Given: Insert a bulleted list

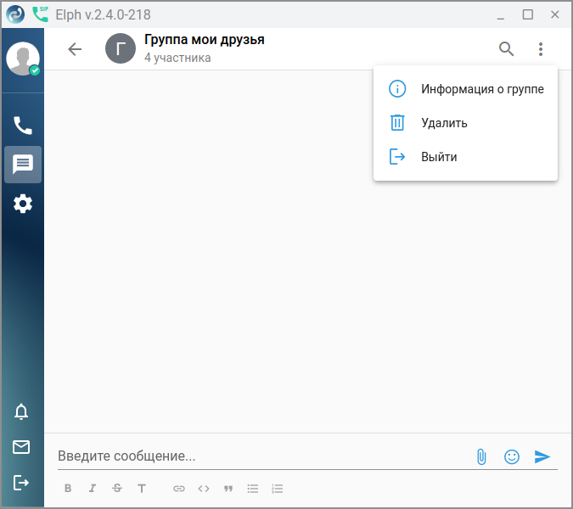Looking at the screenshot, I should [253, 489].
